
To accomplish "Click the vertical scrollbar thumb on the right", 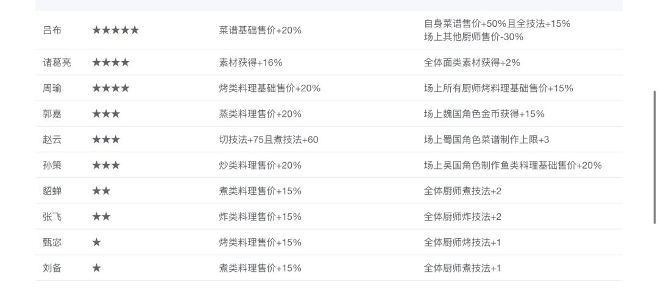I will click(x=655, y=157).
